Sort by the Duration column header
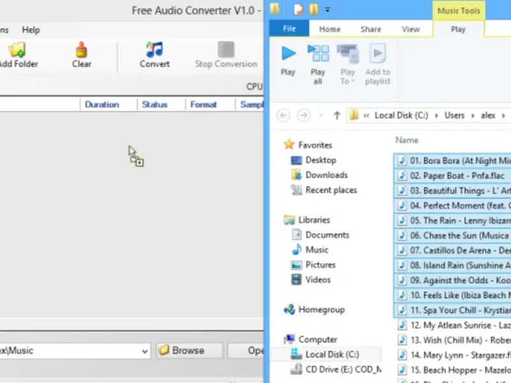 pos(102,105)
